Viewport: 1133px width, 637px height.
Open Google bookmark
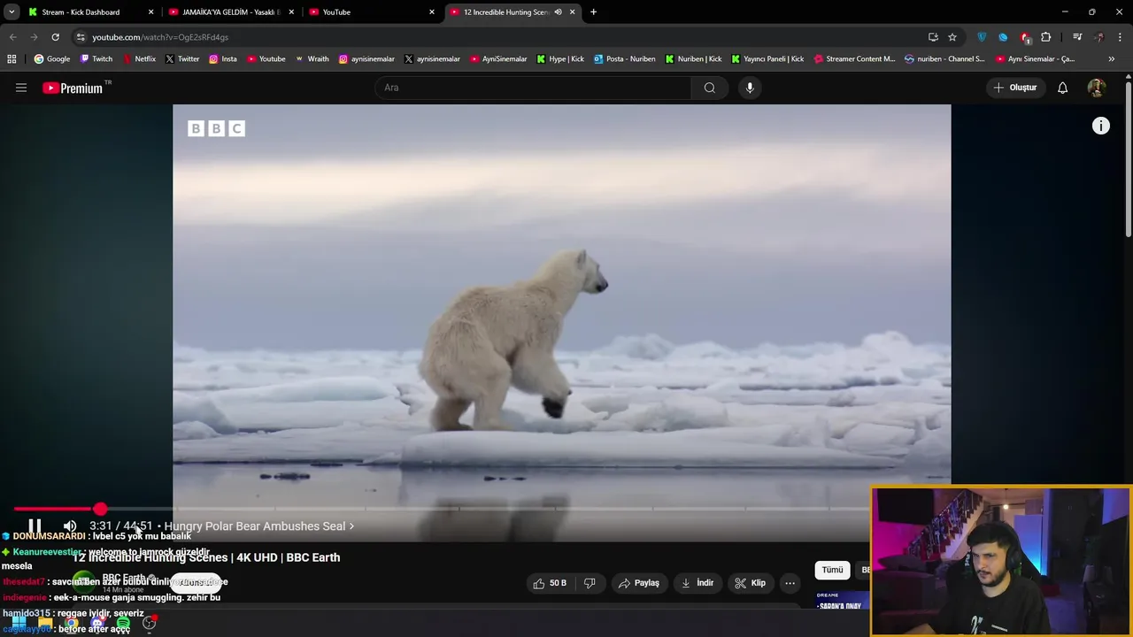[x=52, y=58]
